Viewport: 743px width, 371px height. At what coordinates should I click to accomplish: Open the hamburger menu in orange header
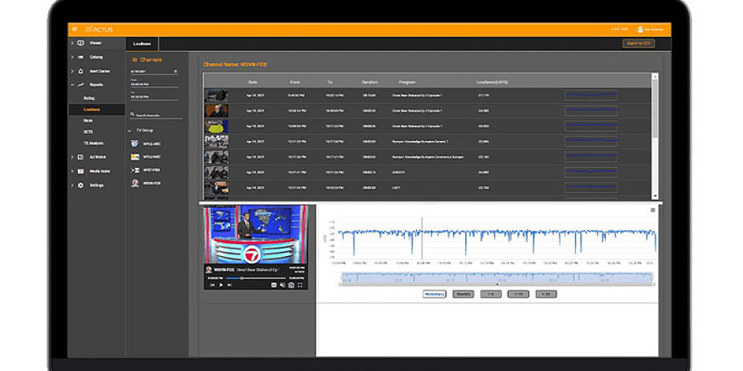coord(74,30)
